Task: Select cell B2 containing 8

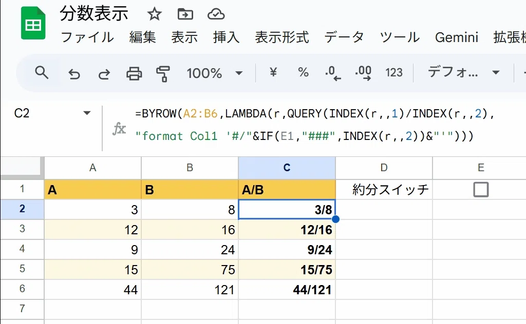Action: 190,210
